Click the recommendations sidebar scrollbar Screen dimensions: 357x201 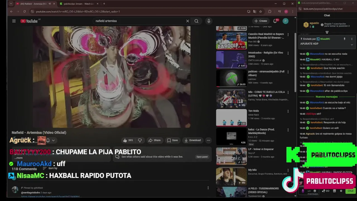click(x=295, y=63)
